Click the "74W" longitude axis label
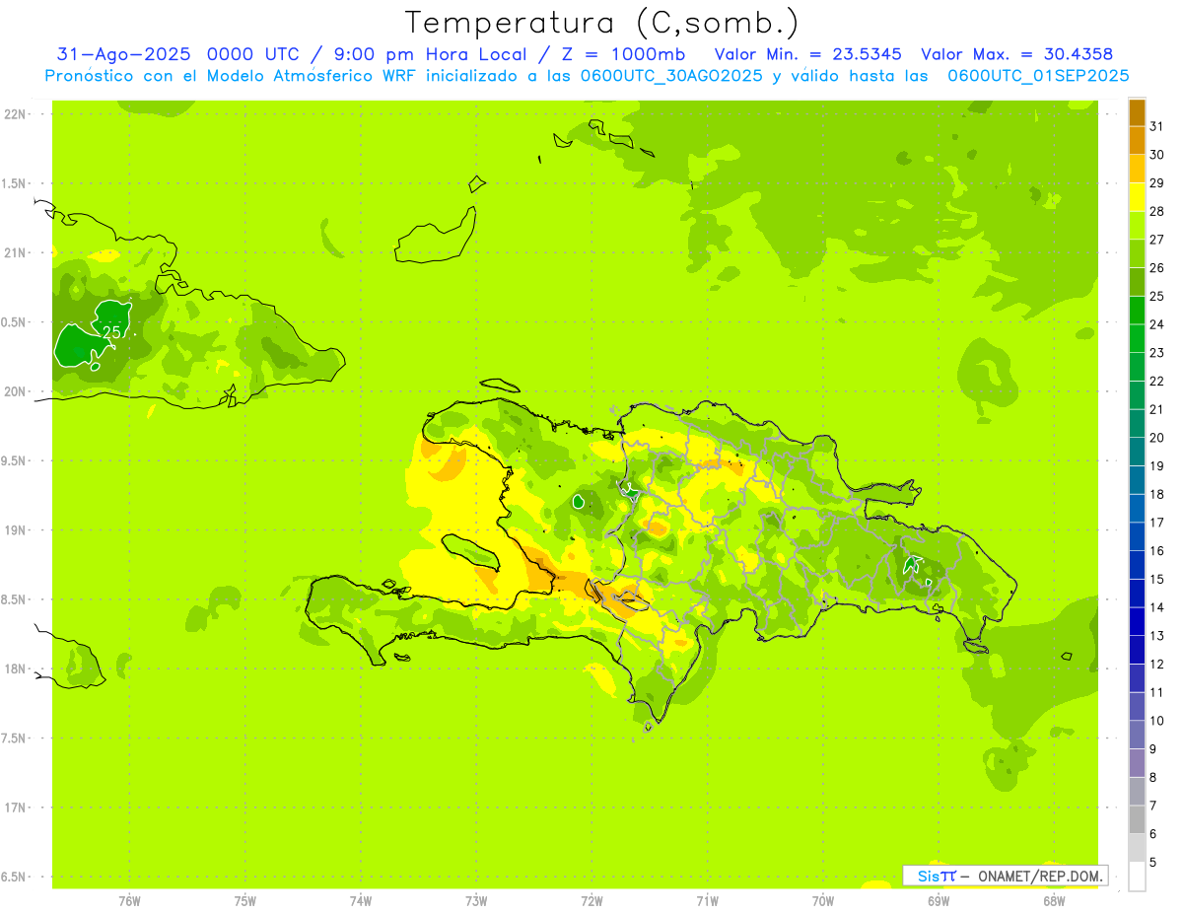1183x914 pixels. [361, 901]
